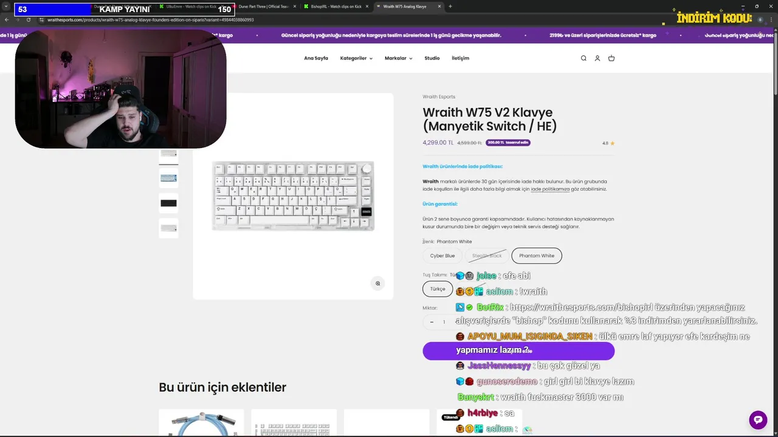This screenshot has width=778, height=437.
Task: Select the black keyboard thumbnail
Action: 168,203
